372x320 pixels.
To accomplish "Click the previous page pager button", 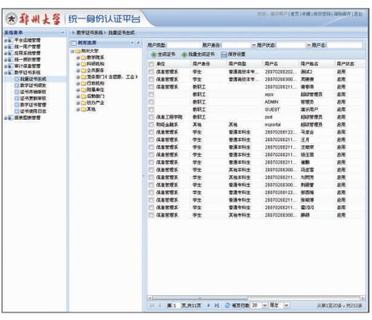I will (x=160, y=305).
